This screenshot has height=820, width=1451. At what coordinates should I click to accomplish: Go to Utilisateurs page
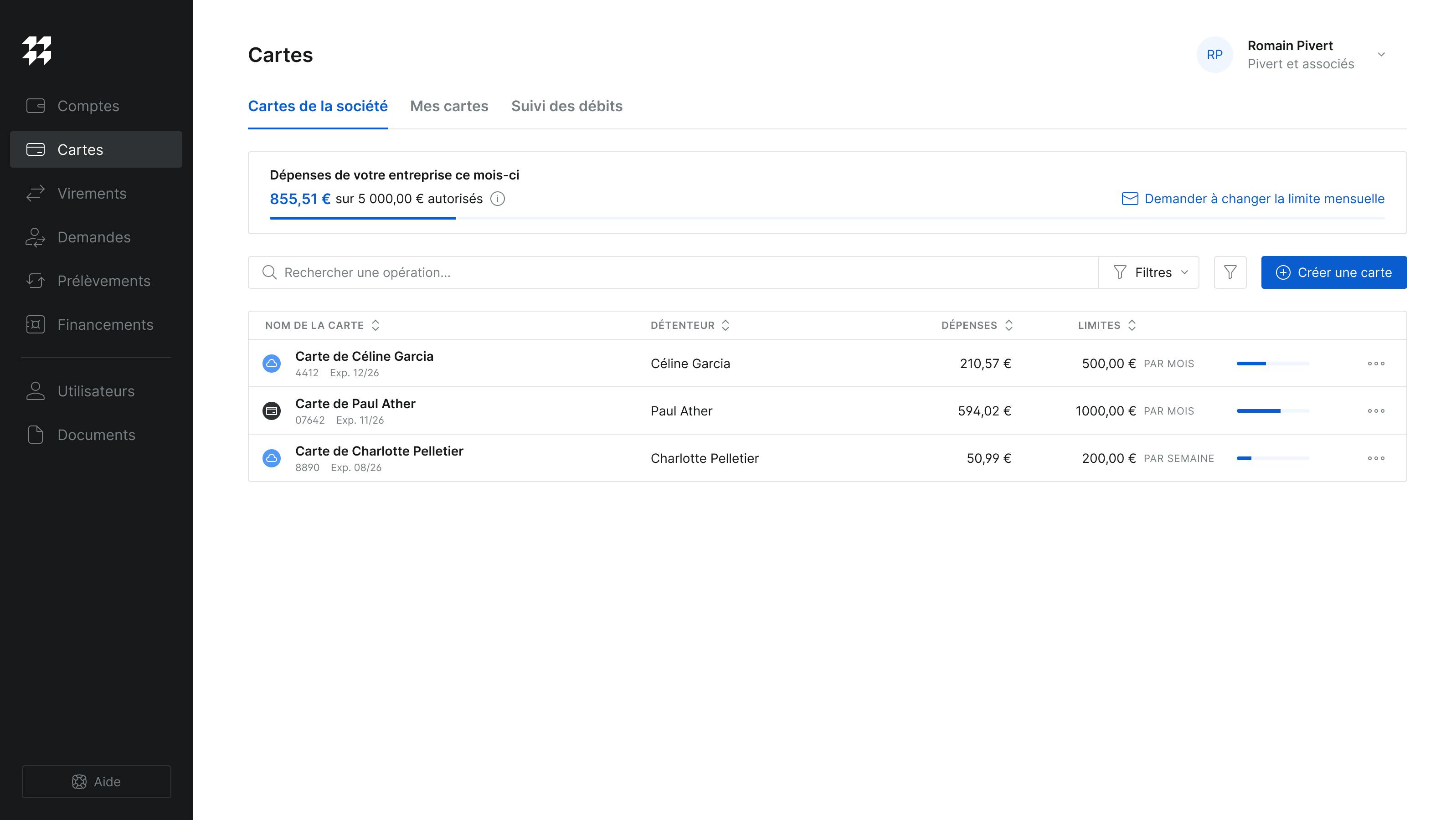96,391
